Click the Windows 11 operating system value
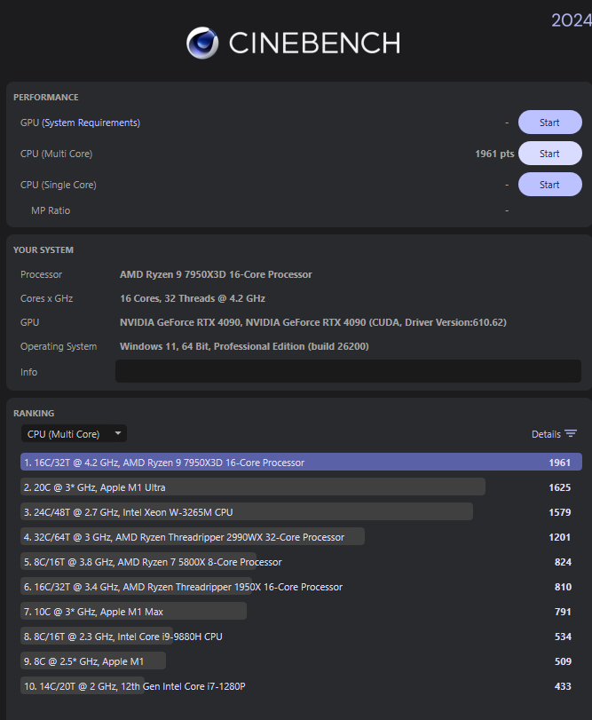 pyautogui.click(x=244, y=345)
